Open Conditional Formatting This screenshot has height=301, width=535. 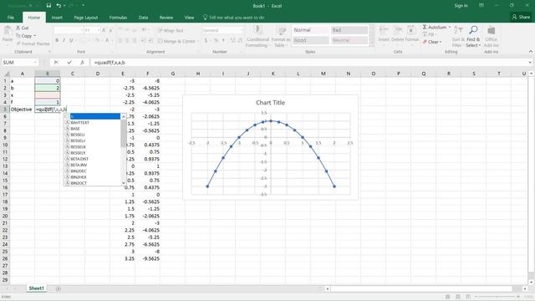point(258,37)
